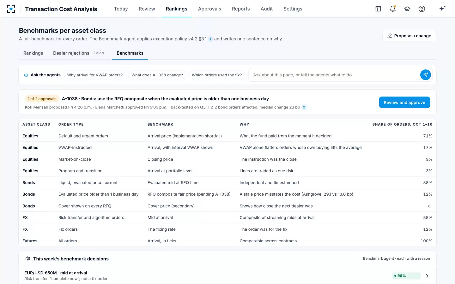Send the question to the agents
The height and width of the screenshot is (284, 455).
[x=426, y=75]
